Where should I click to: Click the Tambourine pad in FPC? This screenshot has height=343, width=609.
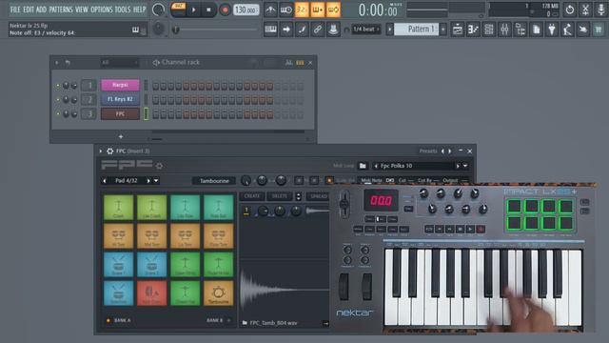(218, 293)
